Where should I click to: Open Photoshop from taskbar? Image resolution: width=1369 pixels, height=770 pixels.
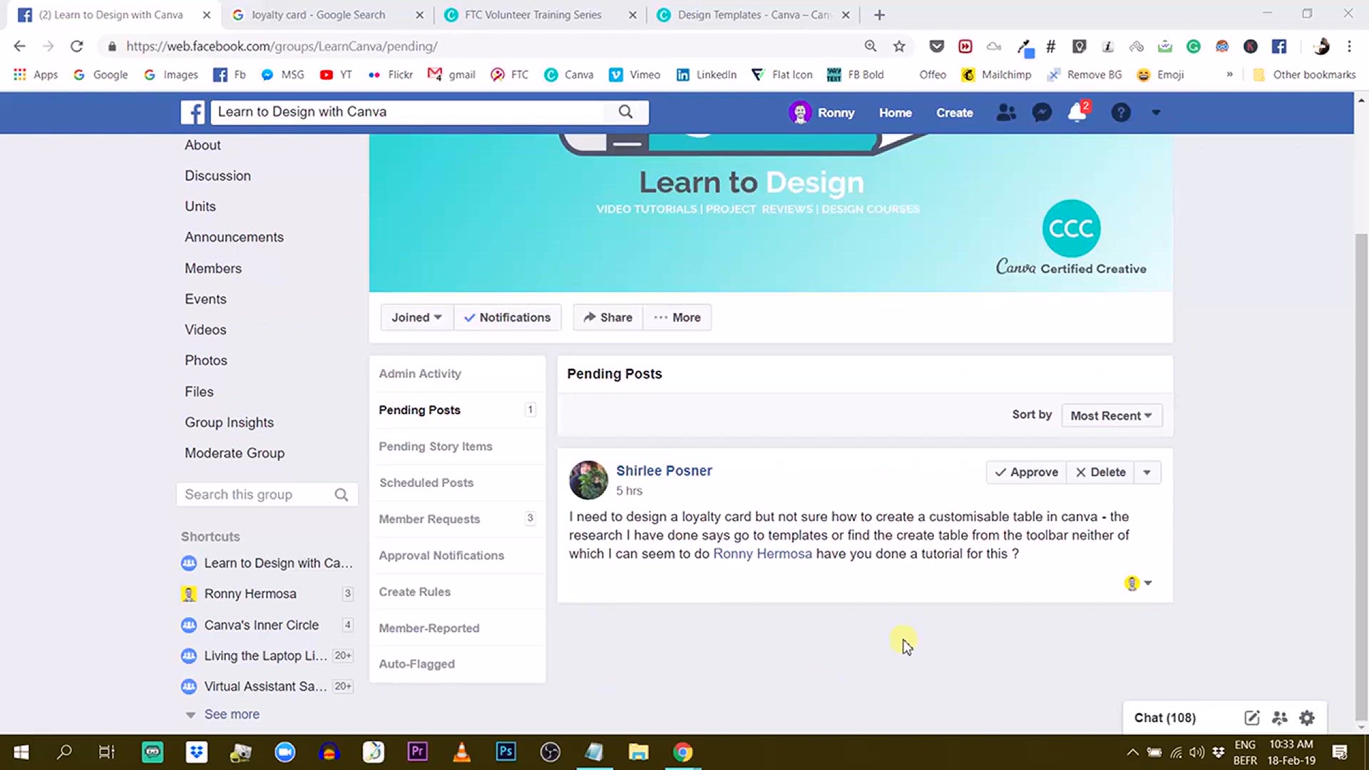(x=506, y=751)
